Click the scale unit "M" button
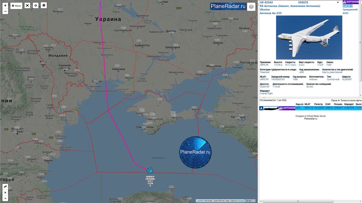362x203 pixels. (x=5, y=198)
